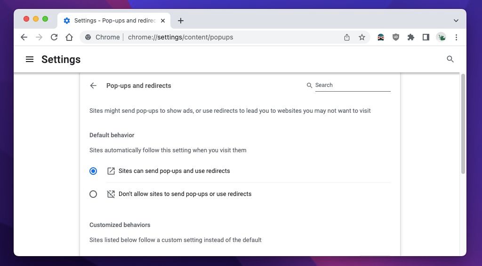Select the Settings Pop-ups tab
This screenshot has width=482, height=266.
114,21
